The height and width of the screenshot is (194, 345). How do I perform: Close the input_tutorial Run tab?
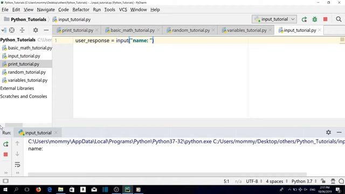[56, 133]
